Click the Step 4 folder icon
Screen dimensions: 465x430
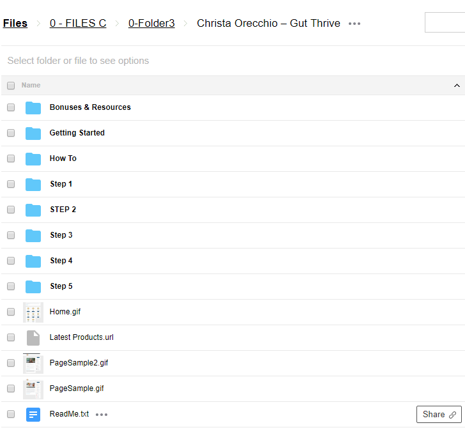tap(33, 261)
